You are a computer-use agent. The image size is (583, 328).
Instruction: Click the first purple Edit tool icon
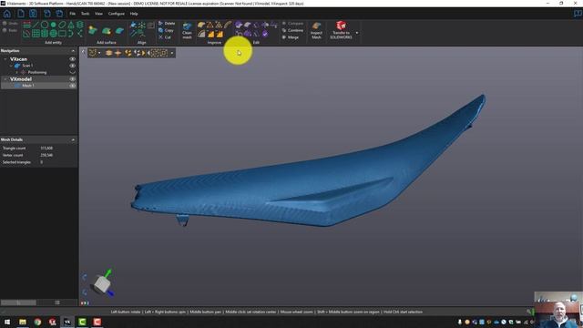(239, 25)
